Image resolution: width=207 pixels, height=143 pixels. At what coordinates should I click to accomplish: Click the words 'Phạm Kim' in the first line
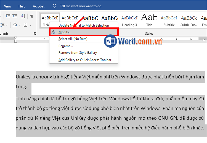click(x=193, y=77)
